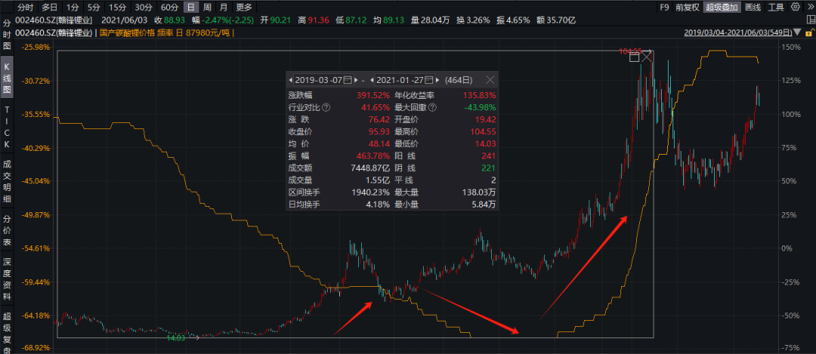Open the help icon beside 最大回撤
816x354 pixels.
click(432, 108)
